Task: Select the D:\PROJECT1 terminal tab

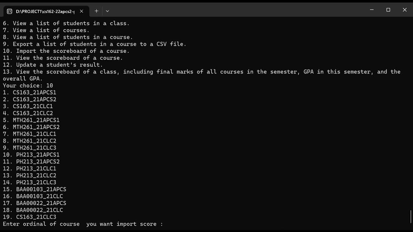Action: click(x=45, y=11)
